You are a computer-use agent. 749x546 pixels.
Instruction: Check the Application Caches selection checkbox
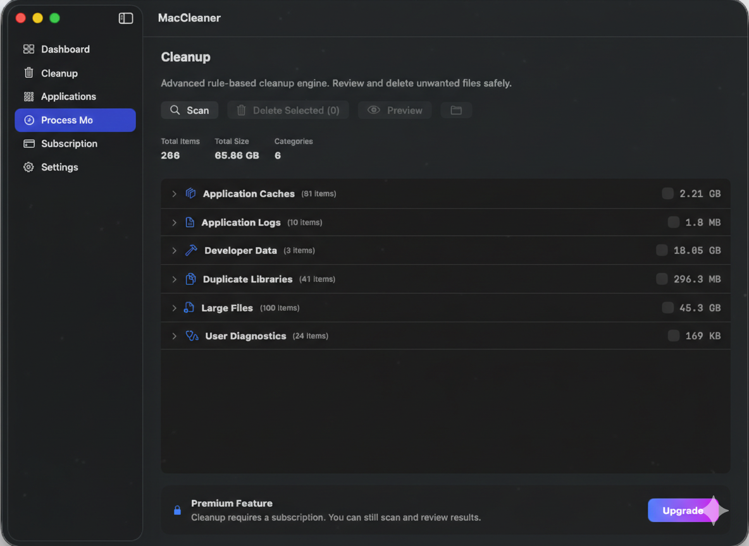[668, 193]
